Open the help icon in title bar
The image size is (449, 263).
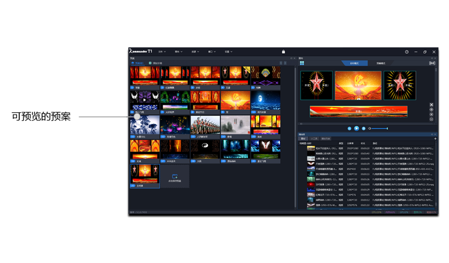406,52
